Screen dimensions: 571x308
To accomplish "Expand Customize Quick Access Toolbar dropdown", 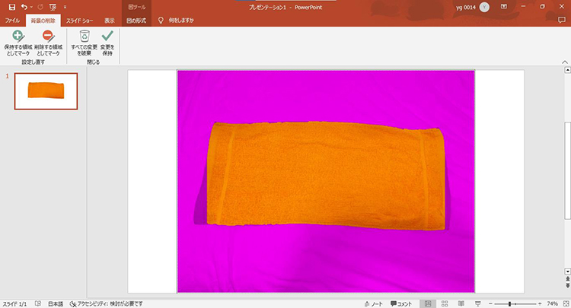I will (x=65, y=6).
